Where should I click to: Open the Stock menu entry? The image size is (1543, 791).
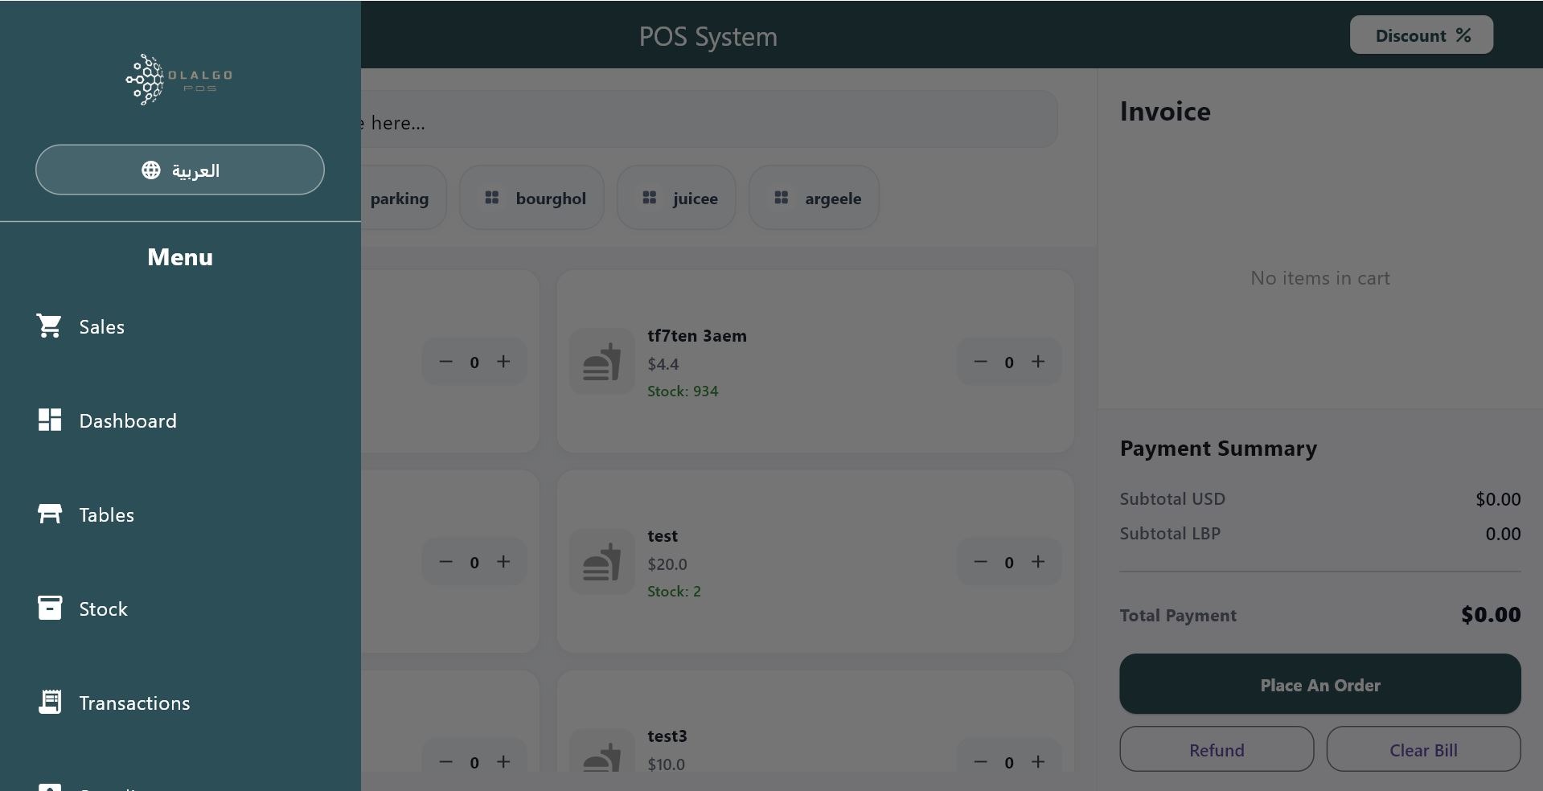point(180,609)
